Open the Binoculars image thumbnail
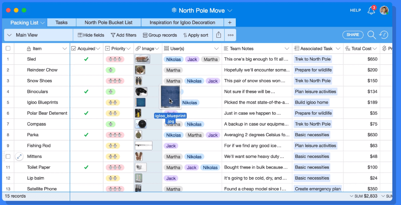This screenshot has width=401, height=205. coord(141,92)
